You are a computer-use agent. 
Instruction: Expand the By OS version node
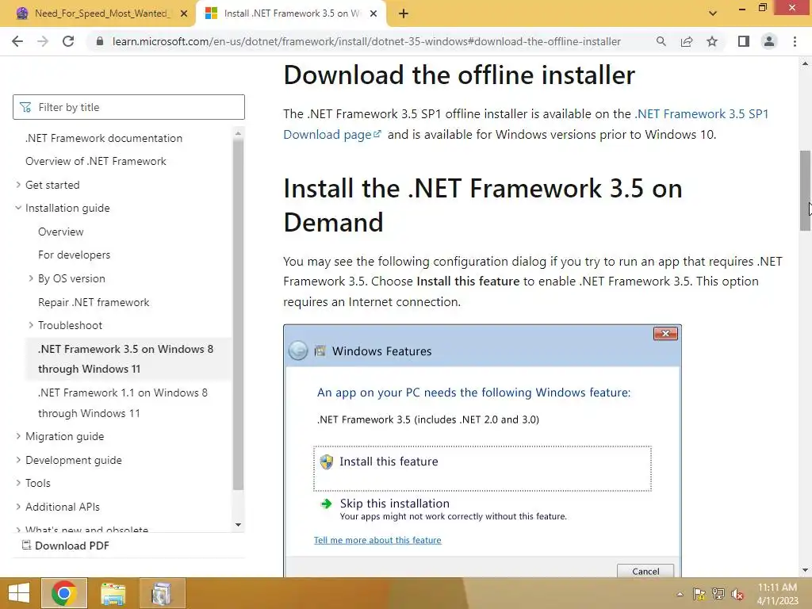pyautogui.click(x=31, y=278)
